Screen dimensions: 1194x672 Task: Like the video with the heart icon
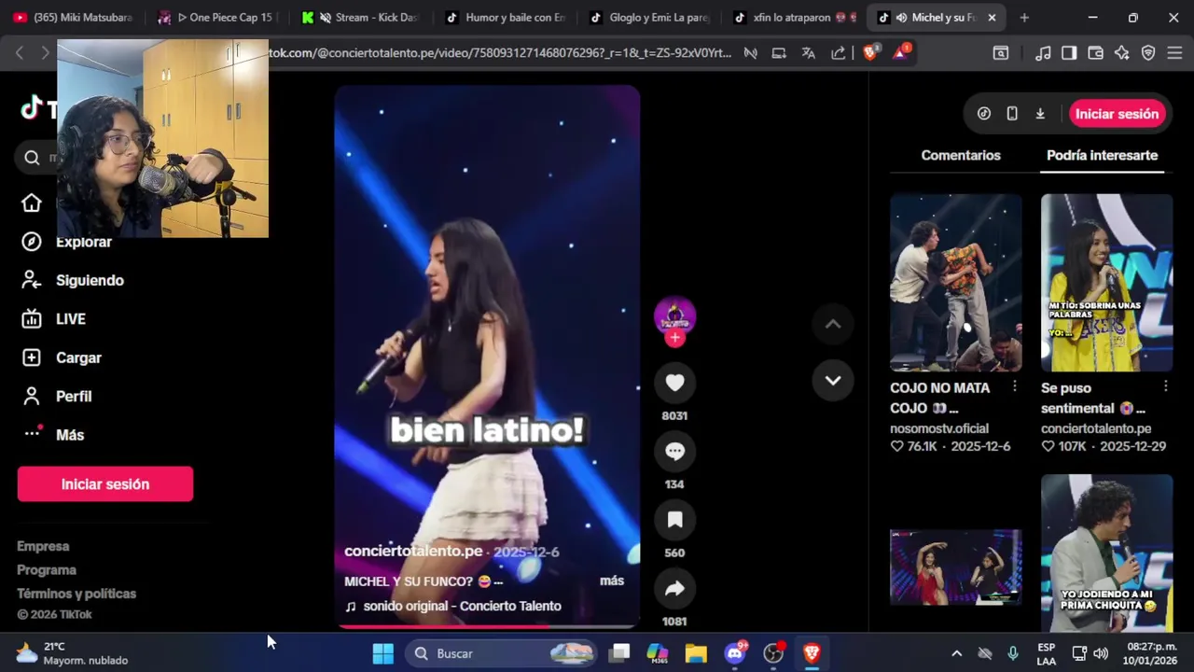pyautogui.click(x=674, y=383)
